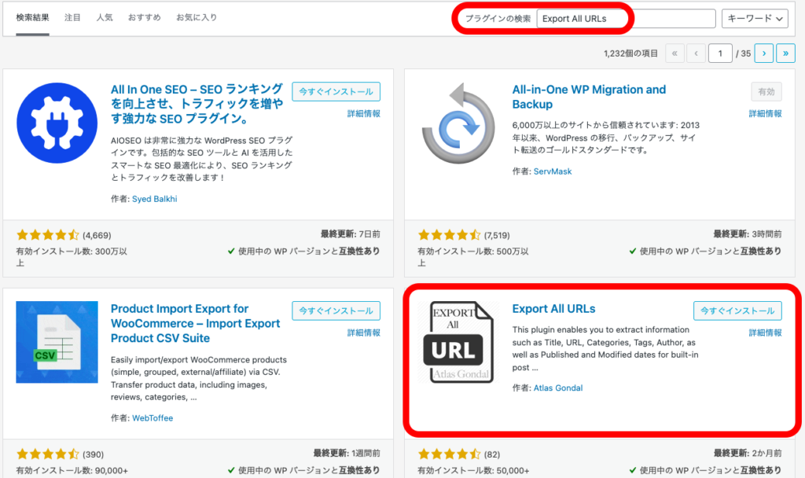
Task: Jump to the last page using the double-arrow icon
Action: 785,53
